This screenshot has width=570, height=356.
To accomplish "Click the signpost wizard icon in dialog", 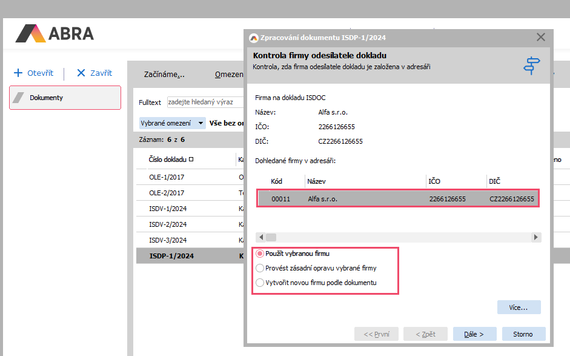I will point(531,65).
